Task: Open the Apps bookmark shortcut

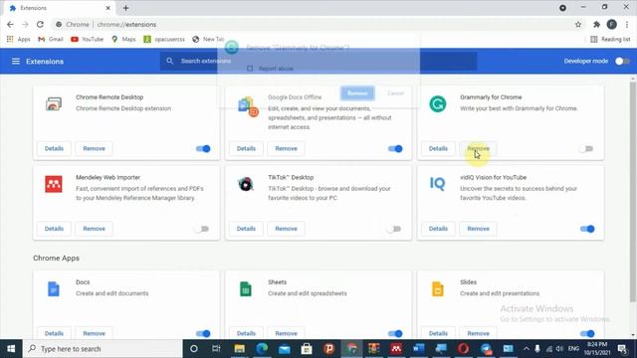Action: pos(18,39)
